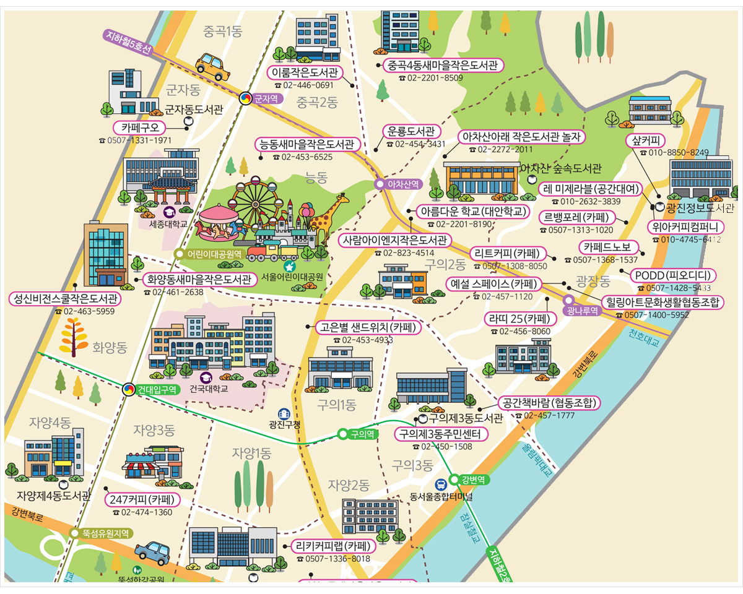Select the 위아커피컴퍼니 label
Viewport: 743px width, 594px height.
685,227
